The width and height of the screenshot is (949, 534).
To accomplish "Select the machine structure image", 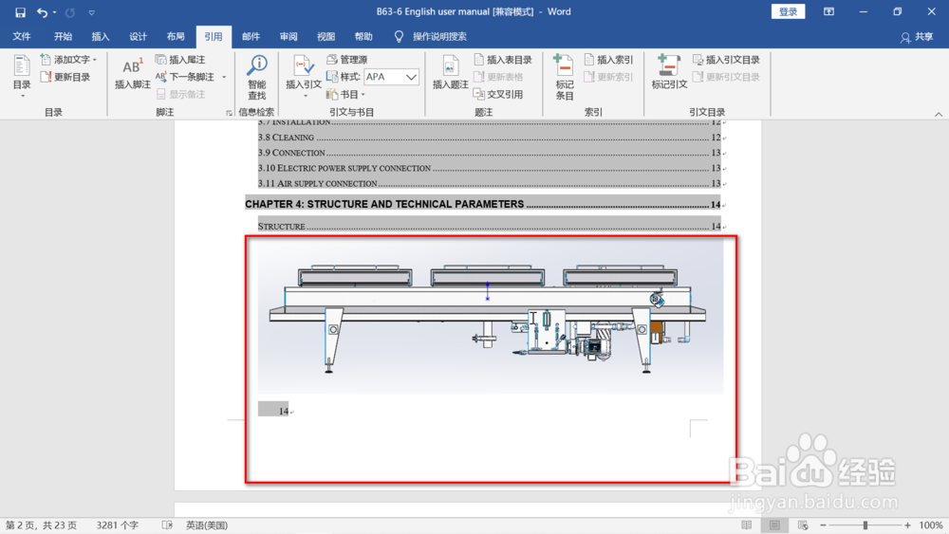I will click(x=491, y=318).
